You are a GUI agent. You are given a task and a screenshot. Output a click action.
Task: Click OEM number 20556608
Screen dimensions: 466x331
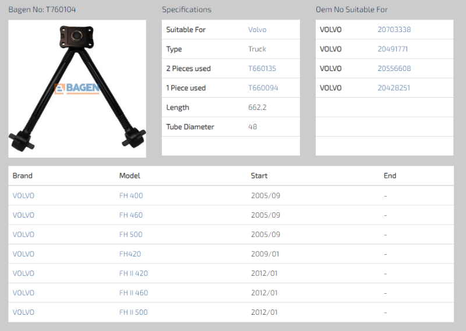(394, 69)
